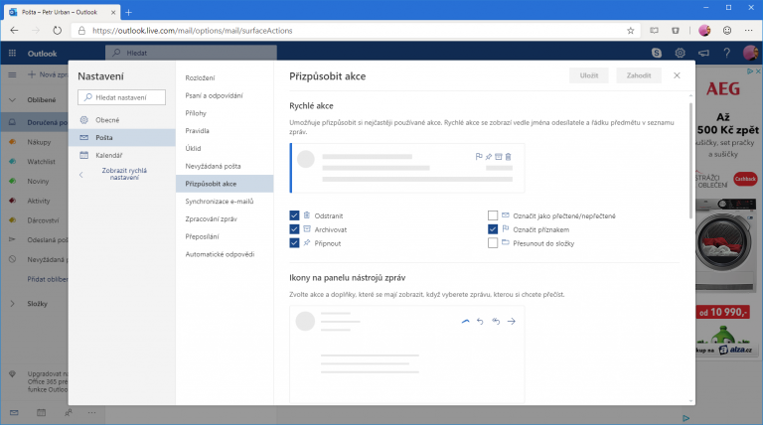The width and height of the screenshot is (763, 425).
Task: Open the Úklid settings page
Action: point(225,148)
